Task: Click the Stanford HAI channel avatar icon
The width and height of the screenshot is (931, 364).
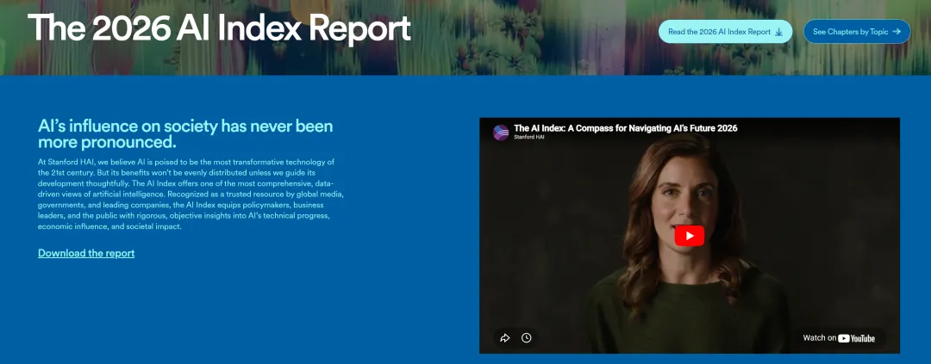Action: 501,133
